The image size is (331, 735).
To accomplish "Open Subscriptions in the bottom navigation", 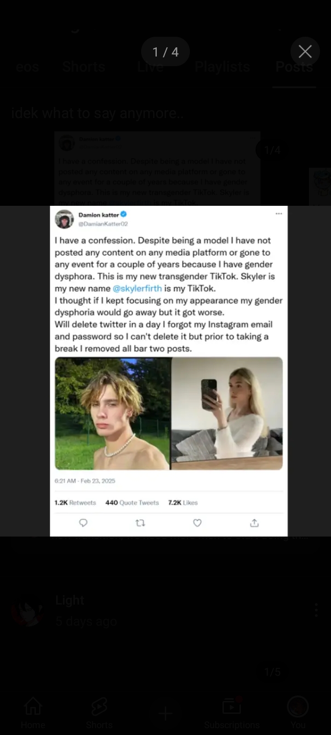I will click(x=232, y=713).
